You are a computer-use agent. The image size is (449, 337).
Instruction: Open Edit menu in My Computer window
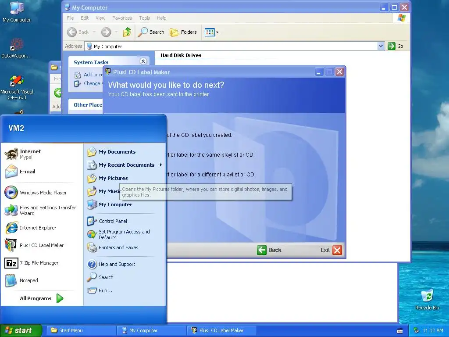[x=85, y=18]
